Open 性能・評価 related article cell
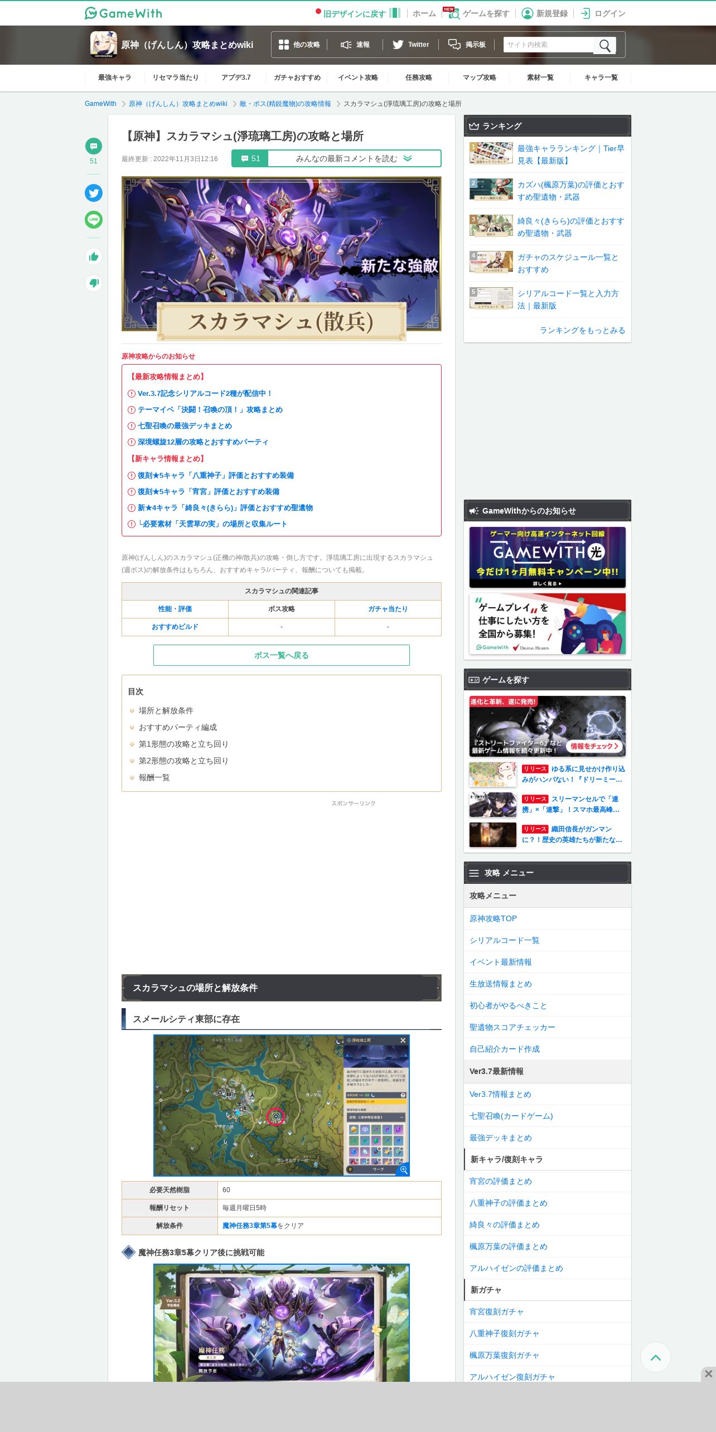716x1432 pixels. pos(175,609)
